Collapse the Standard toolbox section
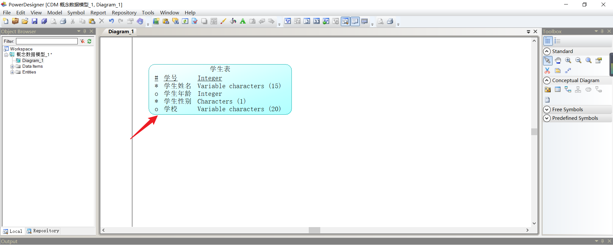Image resolution: width=613 pixels, height=245 pixels. 547,51
